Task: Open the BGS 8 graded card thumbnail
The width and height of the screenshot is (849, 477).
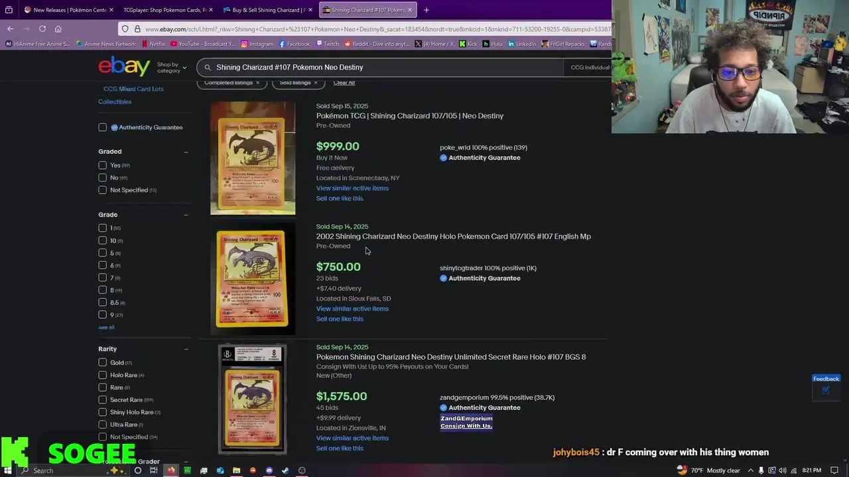Action: point(252,399)
